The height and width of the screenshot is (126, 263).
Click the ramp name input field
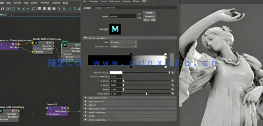pos(122,16)
